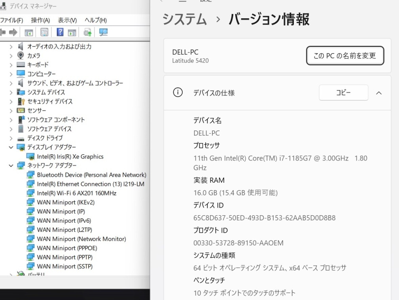Image resolution: width=399 pixels, height=300 pixels.
Task: Click the display adapter icon beside ディスプレイ アダプター
Action: 21,147
